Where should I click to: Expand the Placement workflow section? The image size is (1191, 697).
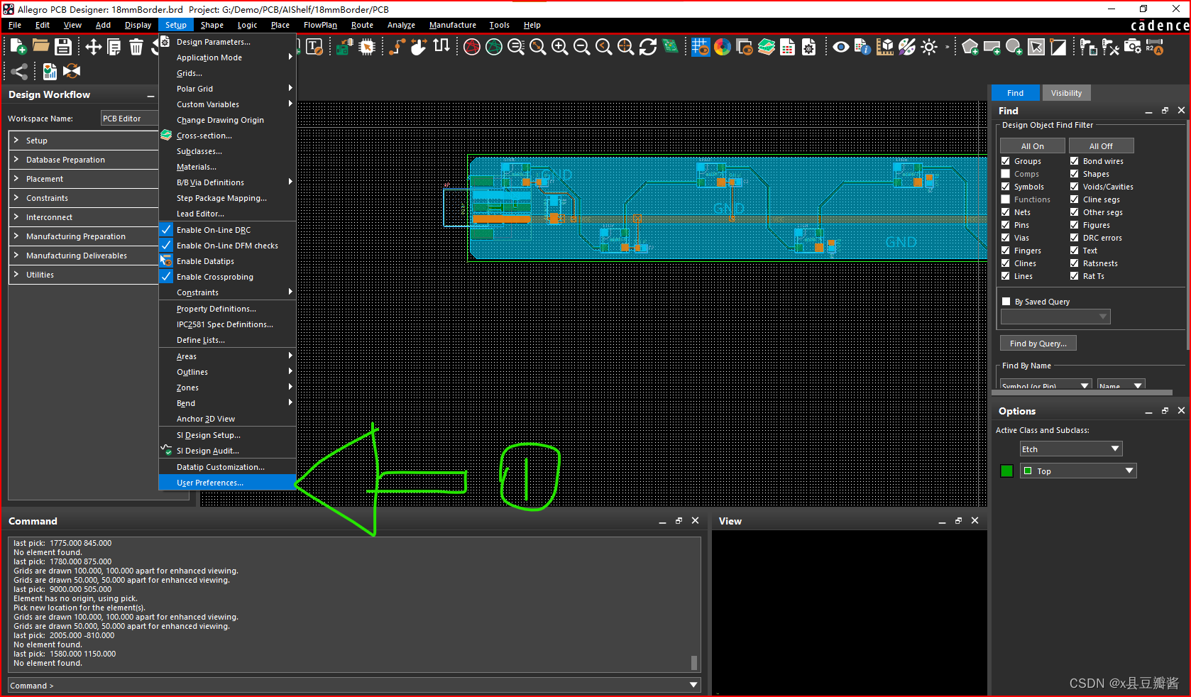click(16, 179)
